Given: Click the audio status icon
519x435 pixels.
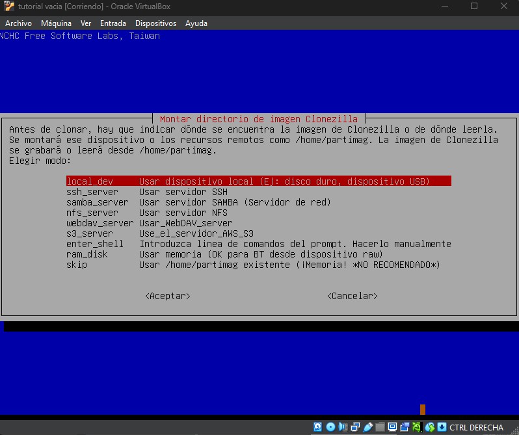Looking at the screenshot, I should [x=343, y=427].
